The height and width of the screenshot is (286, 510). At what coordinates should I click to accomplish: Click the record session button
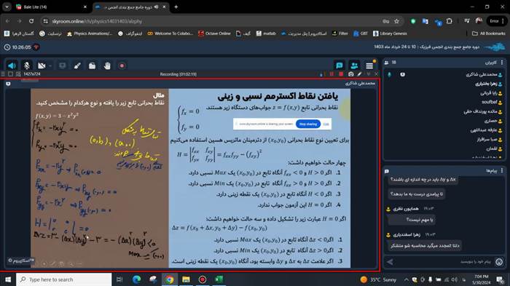122,65
